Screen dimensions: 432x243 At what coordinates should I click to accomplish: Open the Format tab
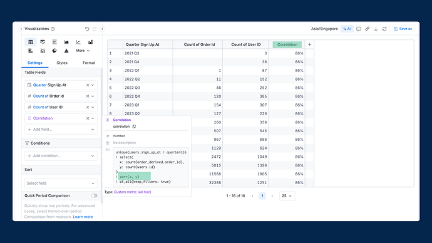tap(89, 63)
